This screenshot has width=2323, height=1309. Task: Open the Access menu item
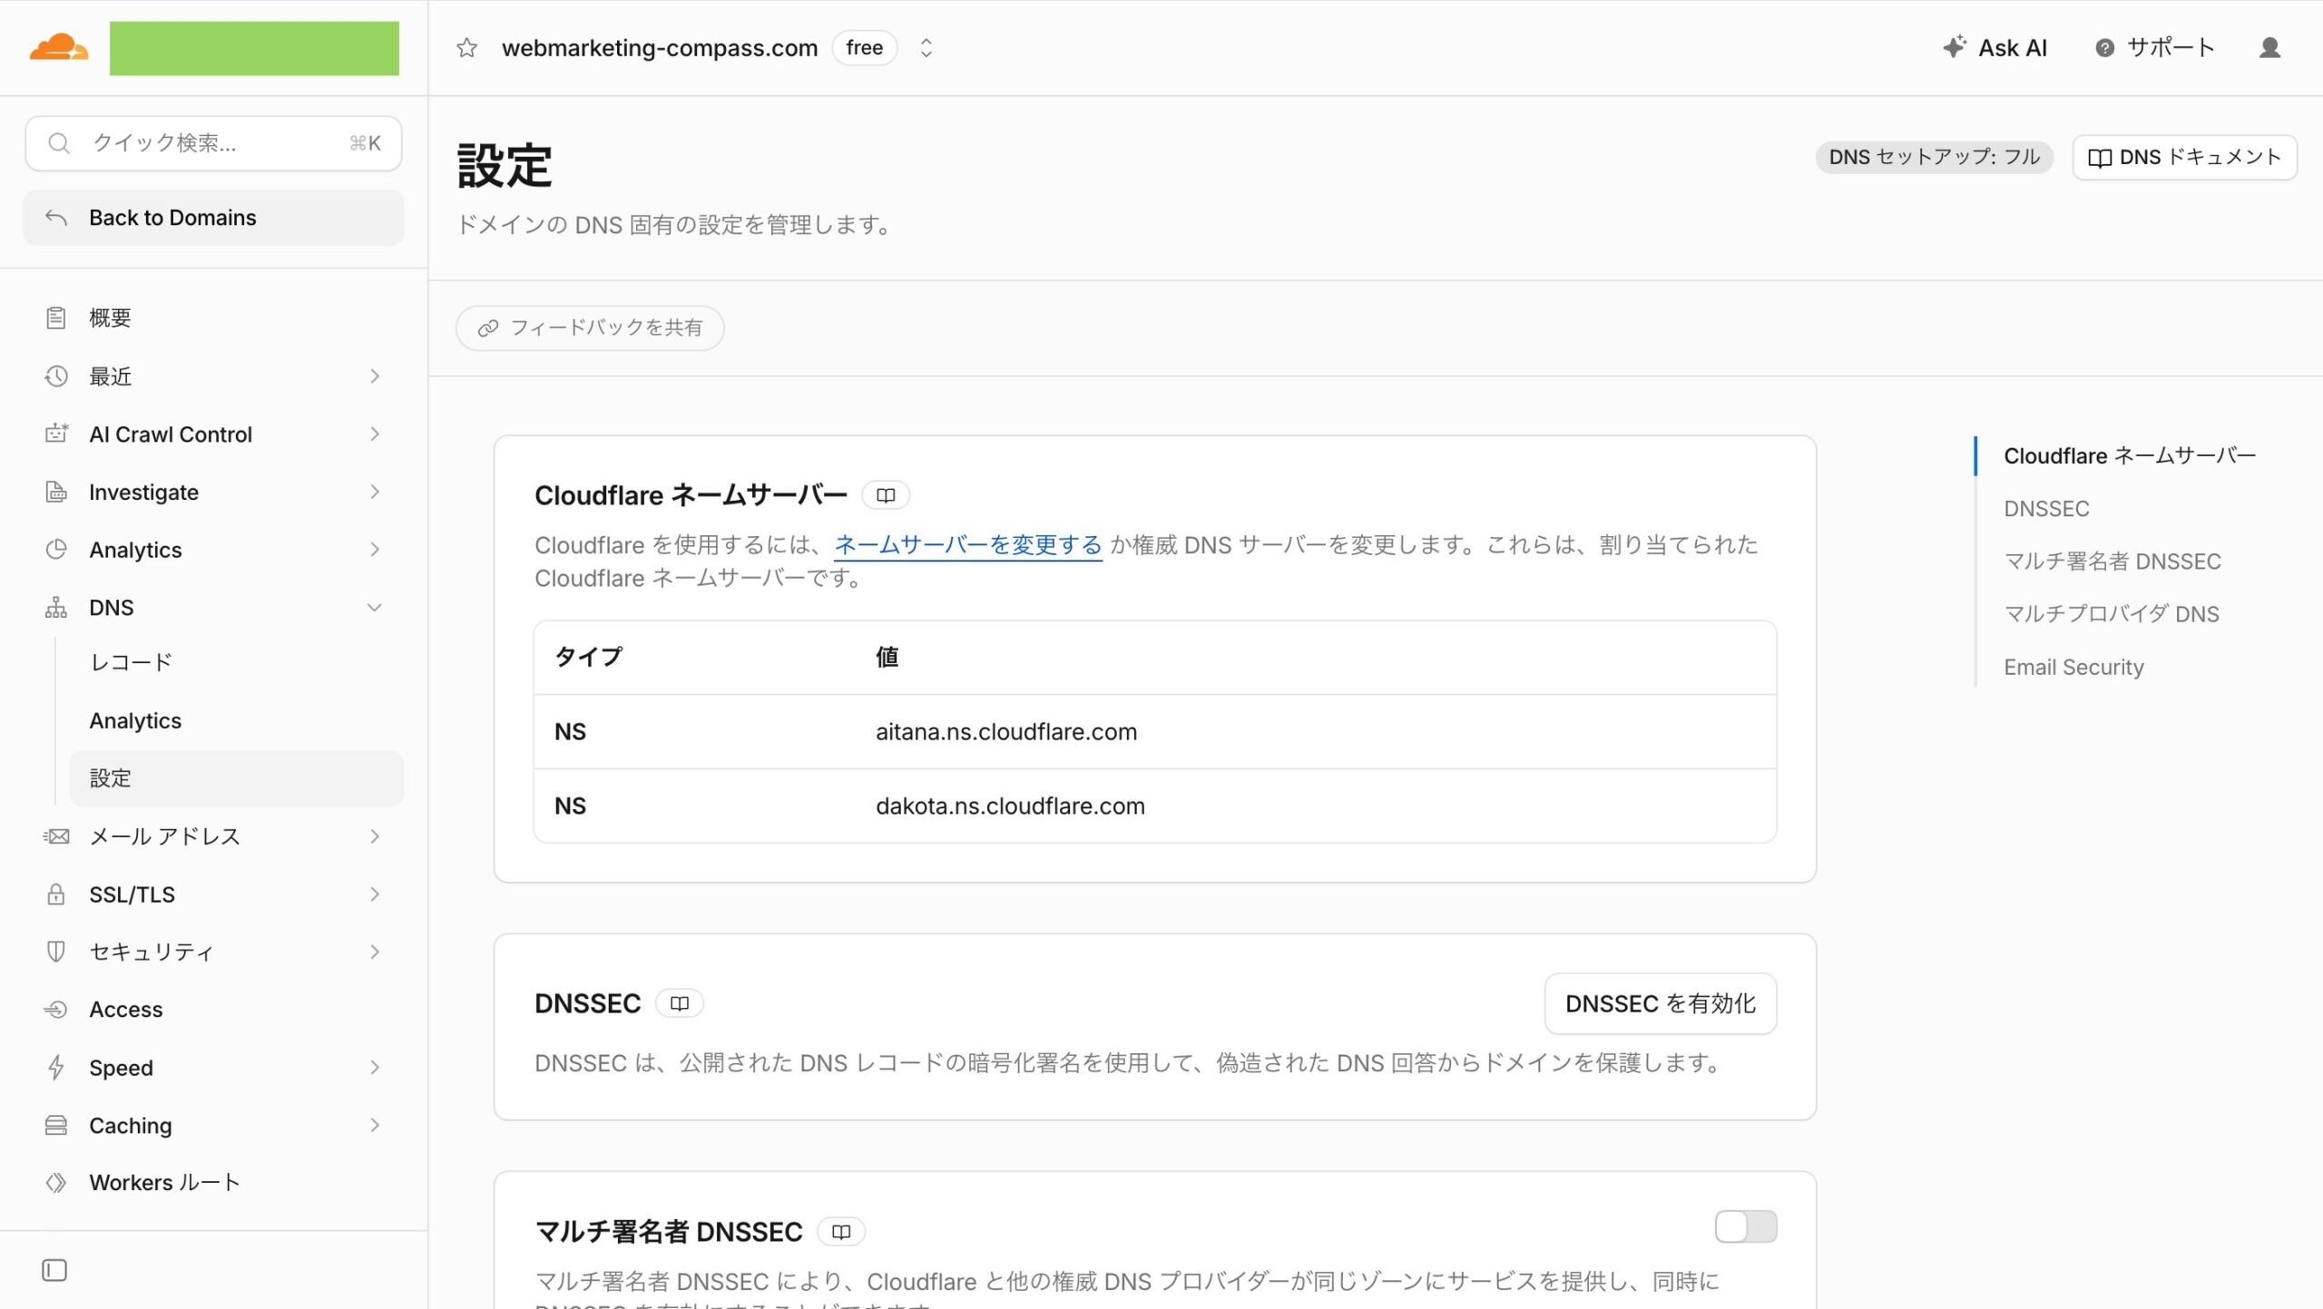click(213, 1010)
